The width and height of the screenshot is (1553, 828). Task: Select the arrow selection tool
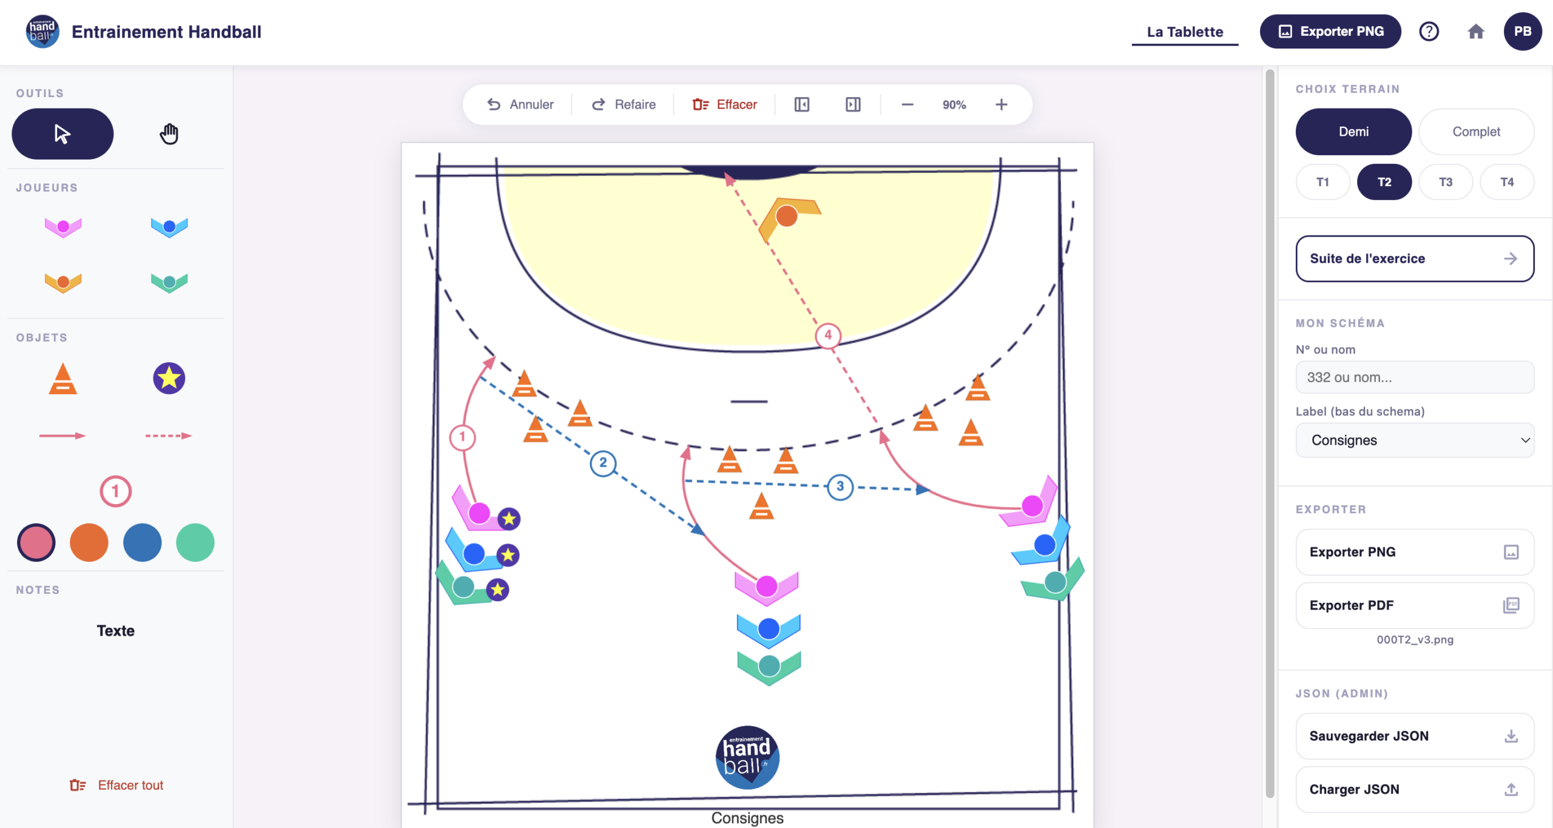tap(62, 133)
